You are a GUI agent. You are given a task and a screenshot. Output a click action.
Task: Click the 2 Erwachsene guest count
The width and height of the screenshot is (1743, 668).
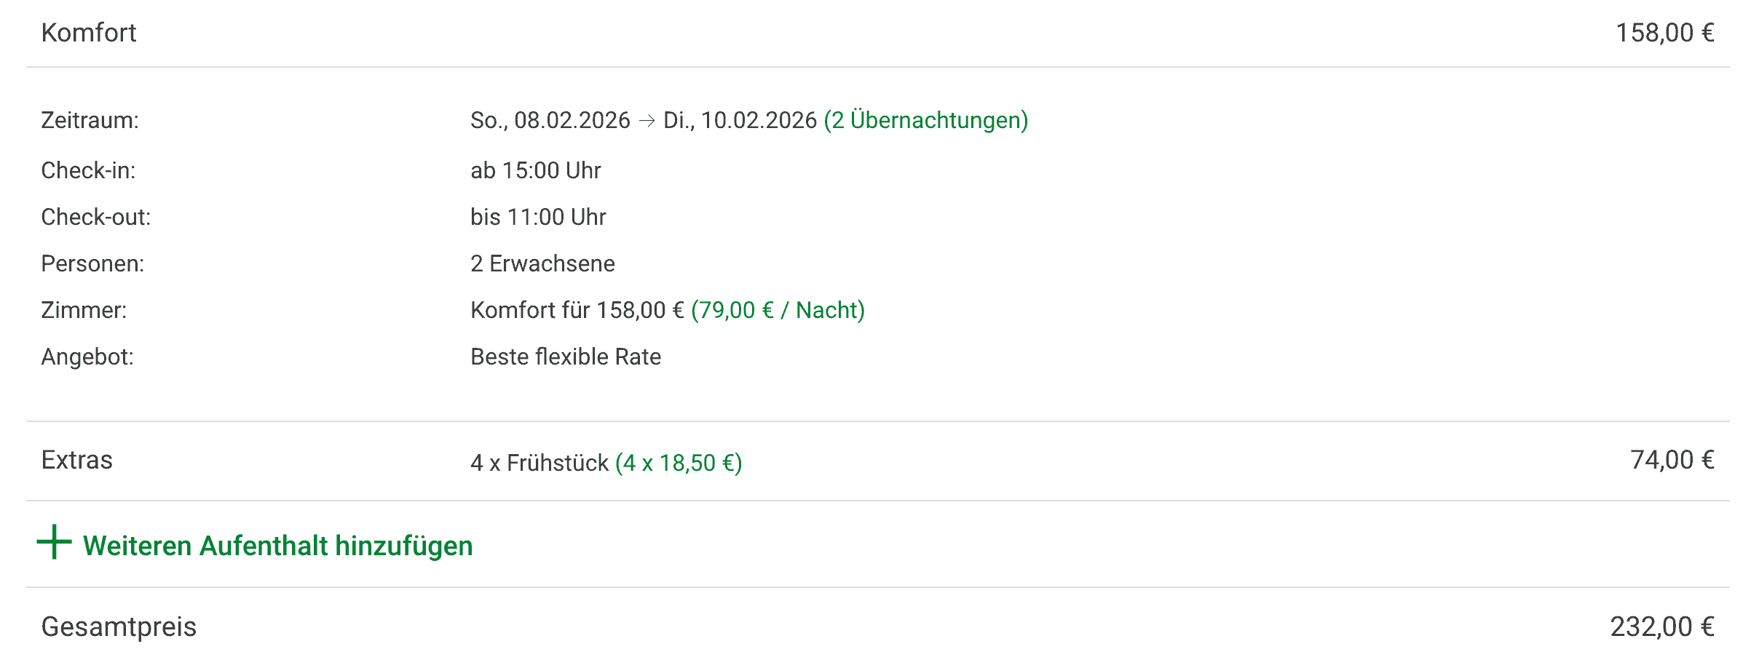click(542, 263)
